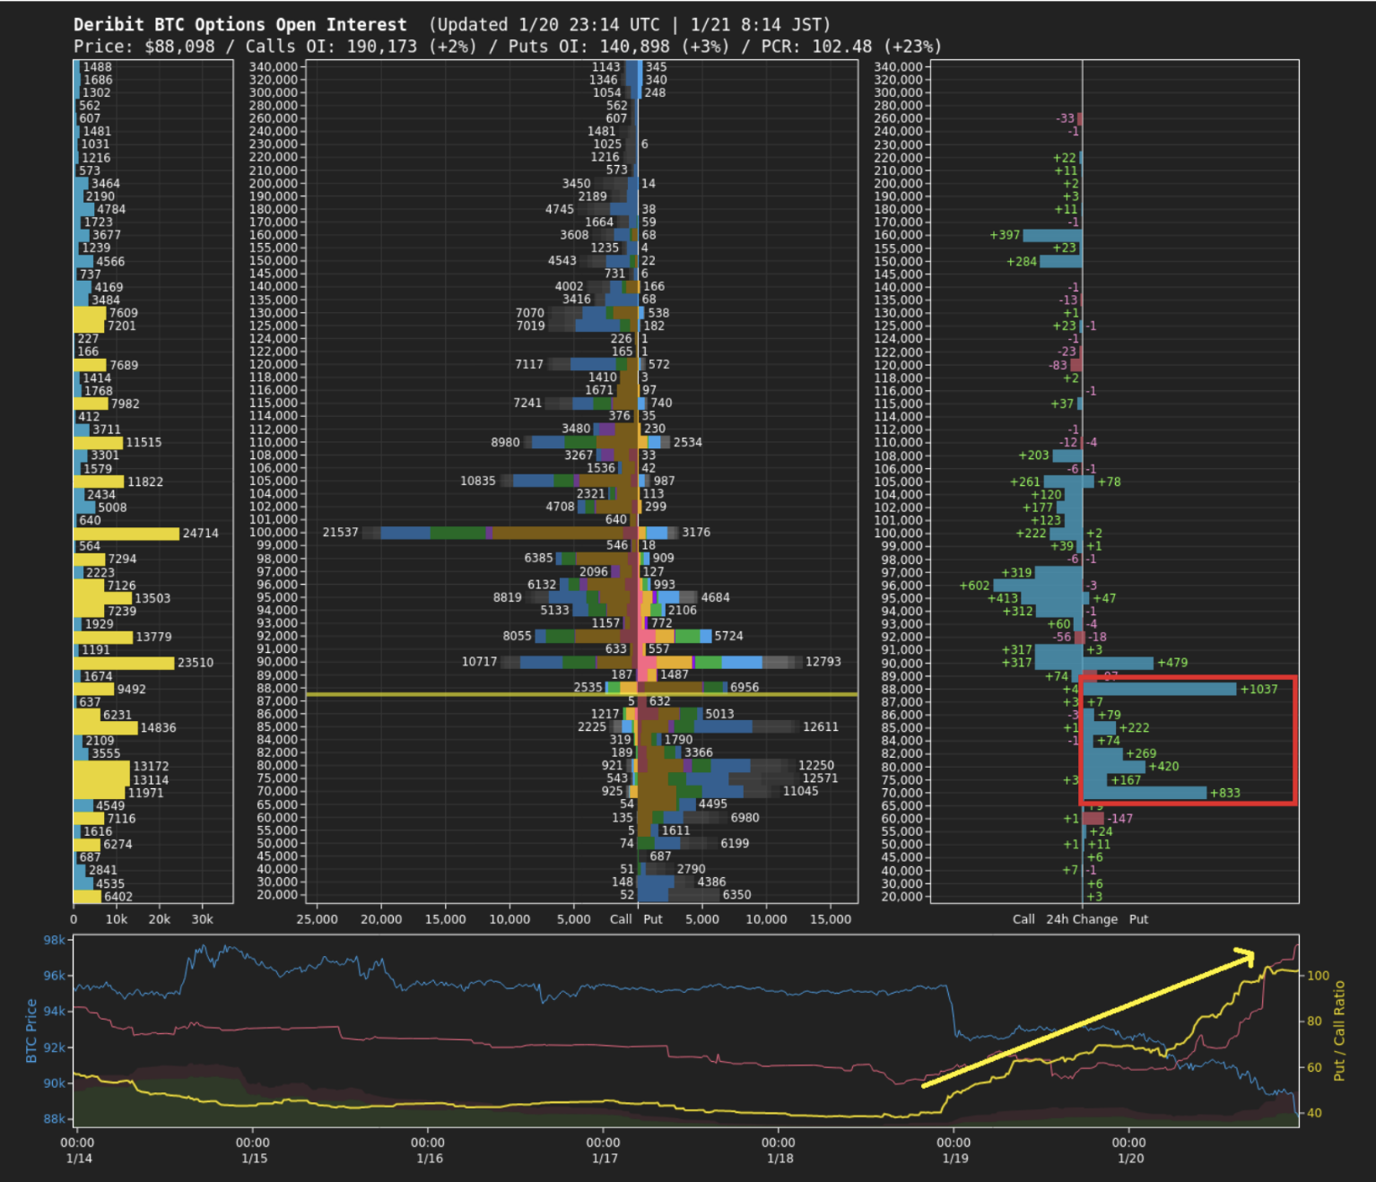Image resolution: width=1376 pixels, height=1182 pixels.
Task: Click the 1/20 date tick on the timeline
Action: (x=1129, y=1151)
